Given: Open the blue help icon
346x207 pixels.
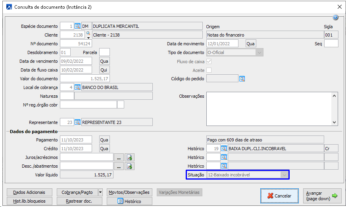Looking at the screenshot, I should [335, 17].
